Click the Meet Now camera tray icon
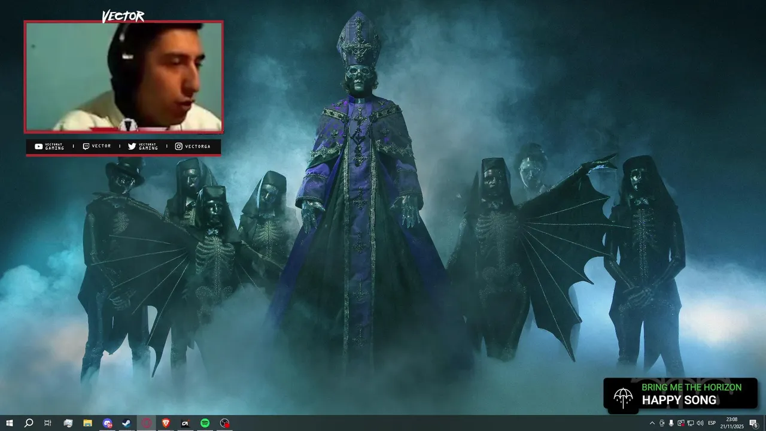The image size is (766, 431). [x=662, y=423]
